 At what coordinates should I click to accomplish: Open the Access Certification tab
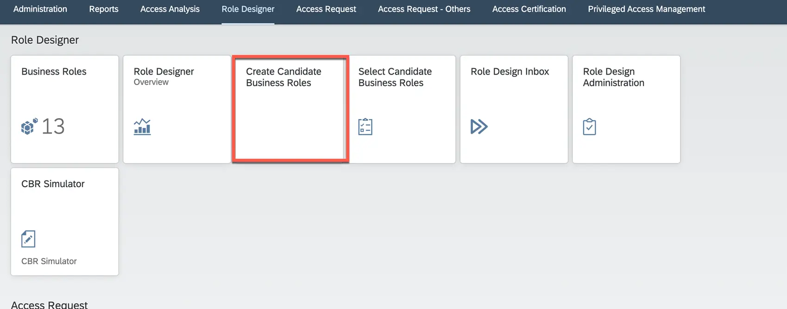529,9
